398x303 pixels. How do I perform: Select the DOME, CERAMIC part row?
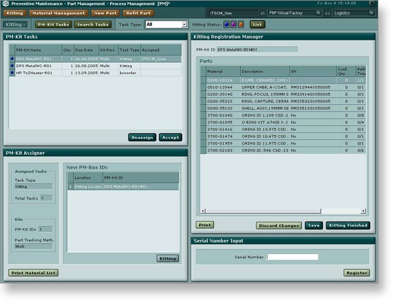pyautogui.click(x=264, y=79)
